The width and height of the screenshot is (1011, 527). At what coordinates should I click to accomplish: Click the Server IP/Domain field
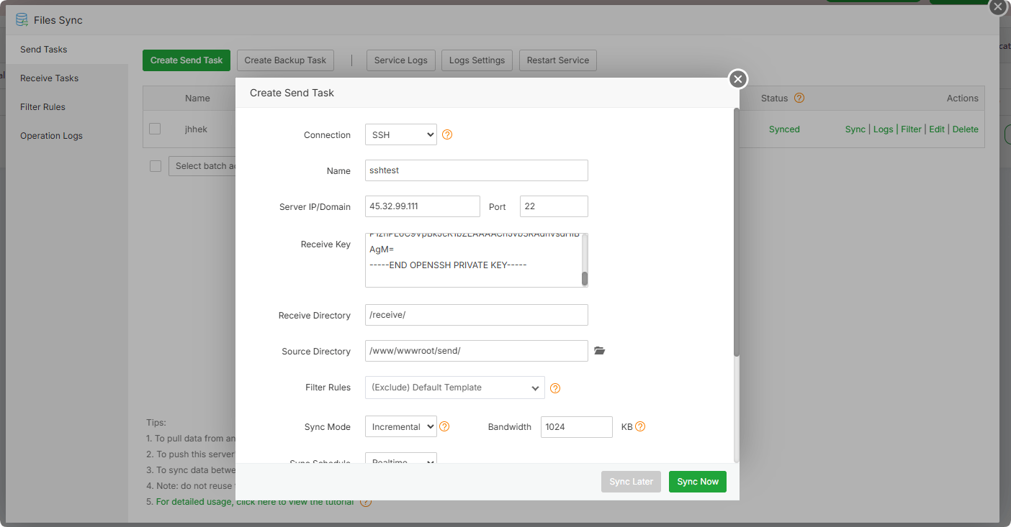tap(423, 206)
